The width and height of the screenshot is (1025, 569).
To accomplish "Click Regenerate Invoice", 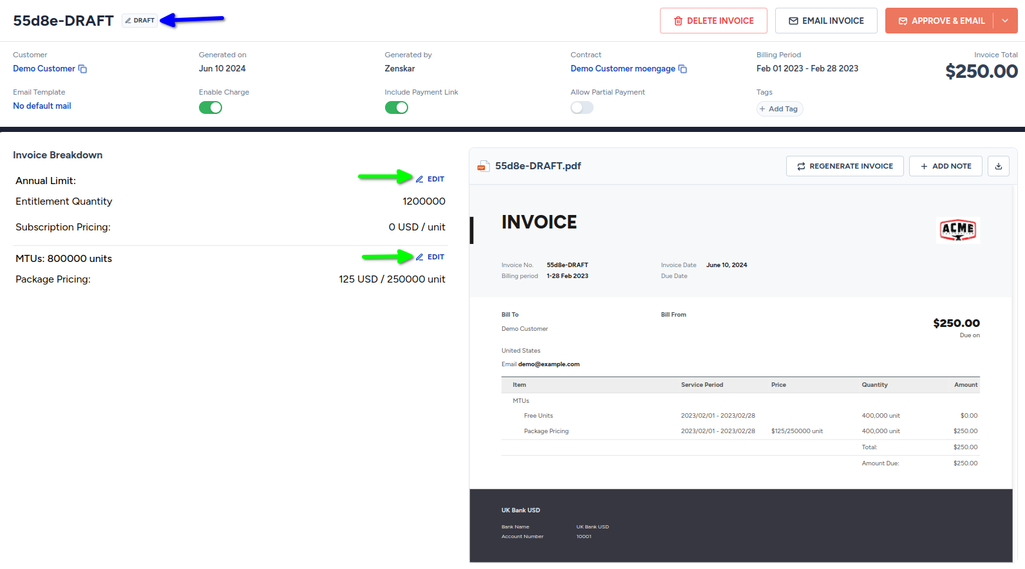I will click(x=845, y=166).
